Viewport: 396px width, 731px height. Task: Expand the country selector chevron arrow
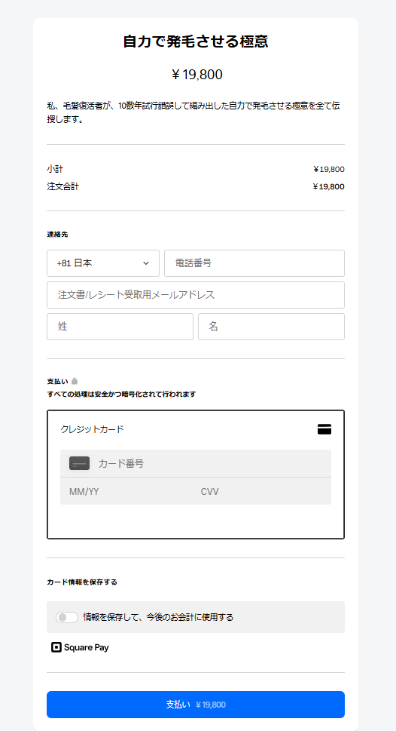pos(145,263)
